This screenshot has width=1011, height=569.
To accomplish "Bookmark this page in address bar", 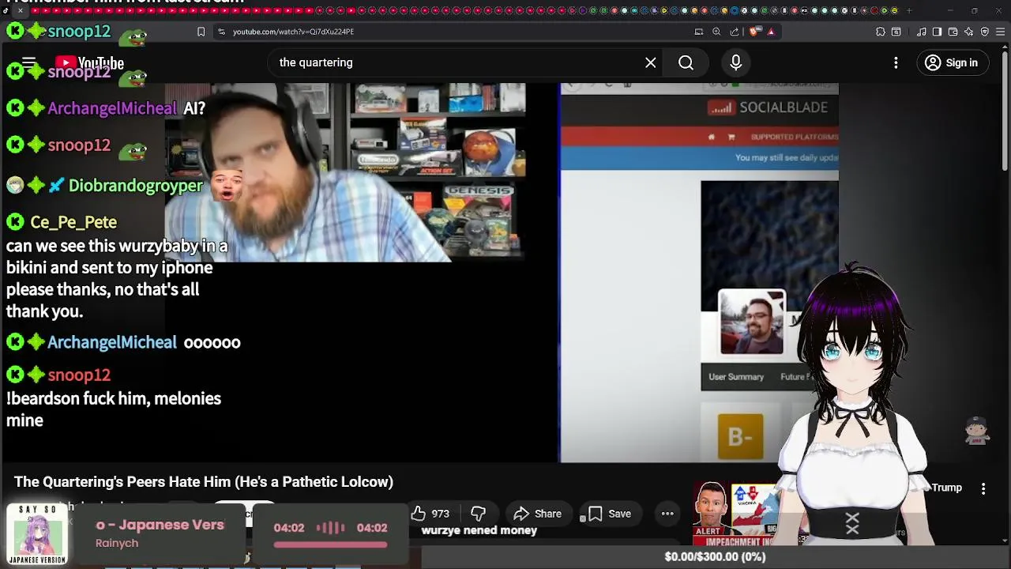I will pyautogui.click(x=201, y=32).
